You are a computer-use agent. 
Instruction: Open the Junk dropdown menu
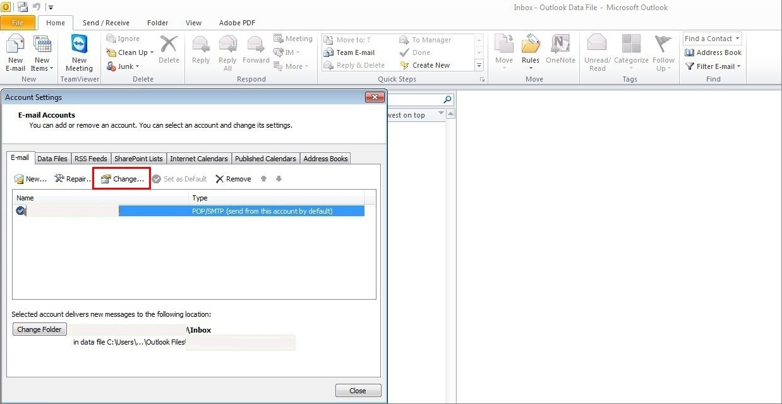click(123, 66)
